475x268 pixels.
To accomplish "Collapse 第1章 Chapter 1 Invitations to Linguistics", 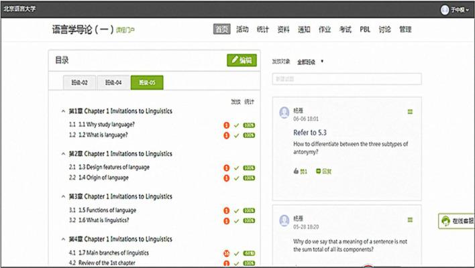I will [63, 111].
